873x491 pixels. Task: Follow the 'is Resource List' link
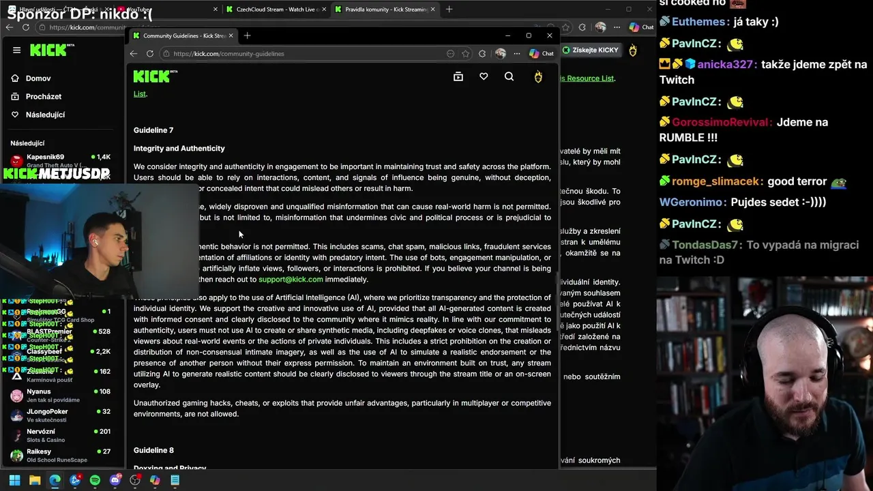point(587,78)
